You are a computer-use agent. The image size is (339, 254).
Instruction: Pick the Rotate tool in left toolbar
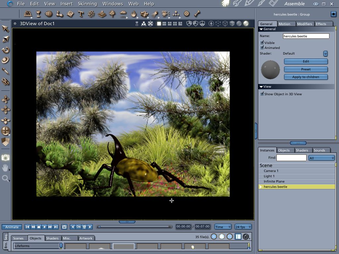click(6, 50)
